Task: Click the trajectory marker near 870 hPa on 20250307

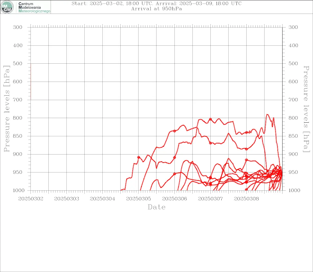Action: tap(210, 143)
